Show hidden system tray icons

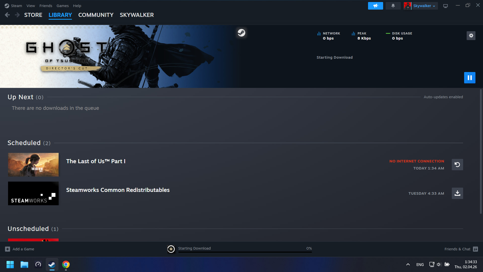[408, 264]
